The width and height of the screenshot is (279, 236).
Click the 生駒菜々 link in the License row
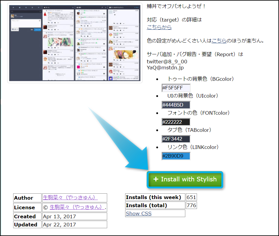(77, 207)
